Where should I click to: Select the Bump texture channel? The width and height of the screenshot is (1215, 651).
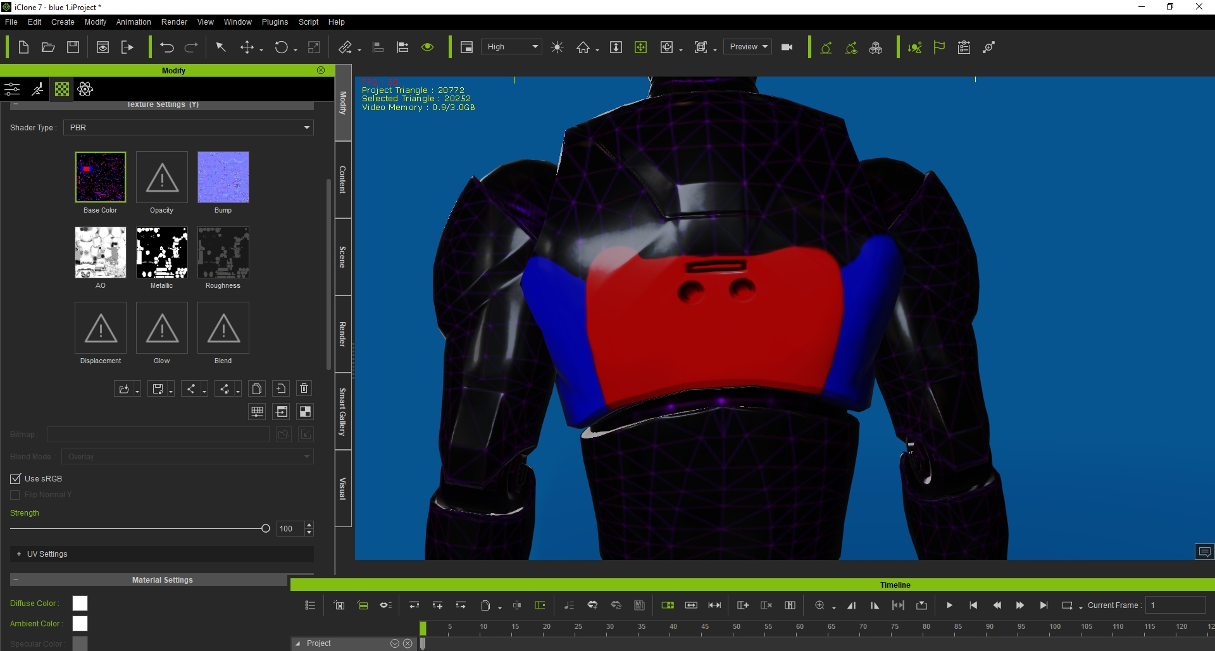223,177
